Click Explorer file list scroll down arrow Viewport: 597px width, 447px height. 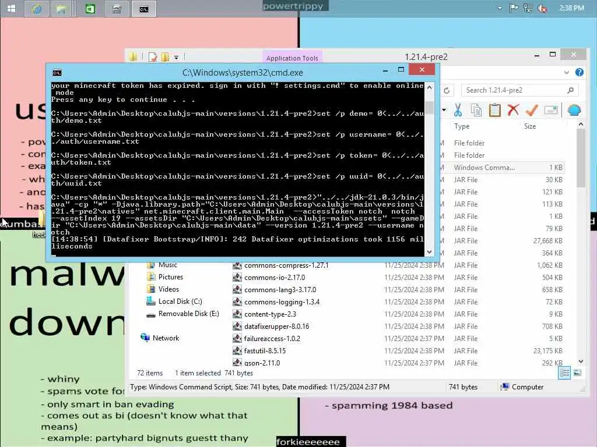581,361
